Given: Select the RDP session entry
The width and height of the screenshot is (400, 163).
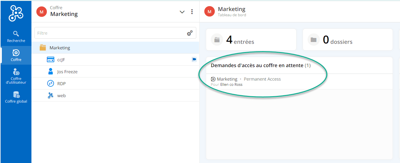Looking at the screenshot, I should [x=61, y=84].
